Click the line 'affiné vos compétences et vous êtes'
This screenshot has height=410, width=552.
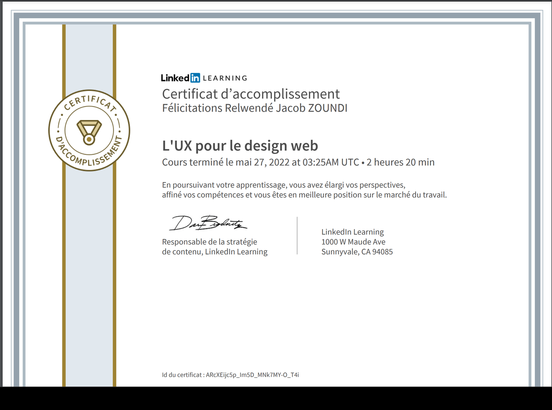tap(304, 195)
